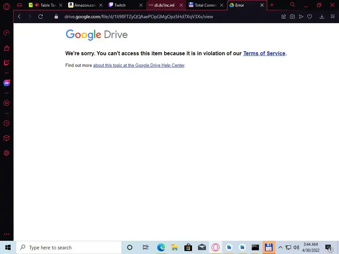339x254 pixels.
Task: Close the Twitch tab
Action: (141, 5)
